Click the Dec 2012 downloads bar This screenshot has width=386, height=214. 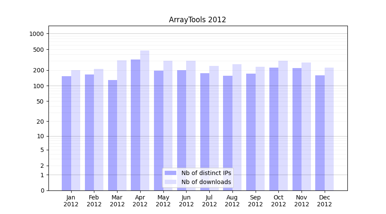(329, 129)
